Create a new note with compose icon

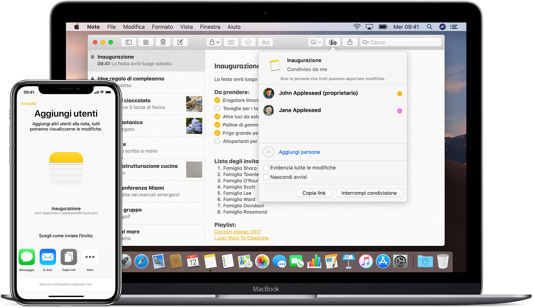(180, 42)
